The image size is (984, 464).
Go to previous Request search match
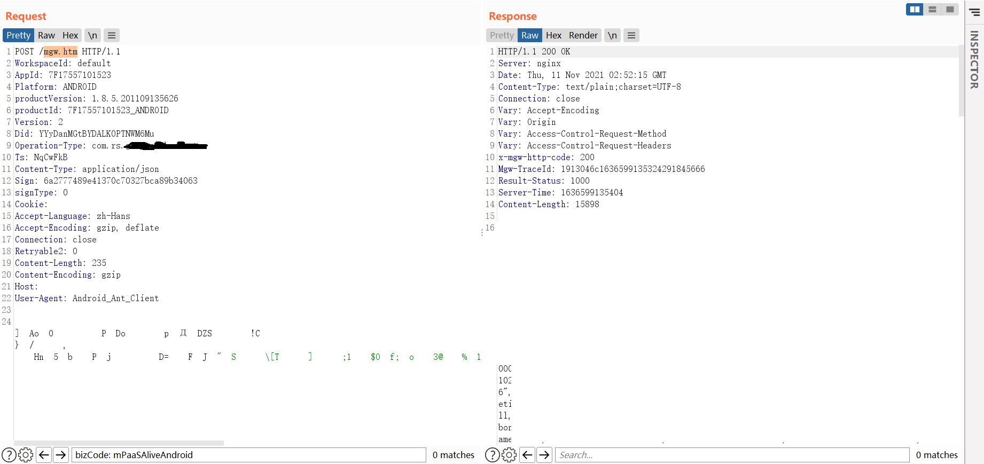[44, 455]
